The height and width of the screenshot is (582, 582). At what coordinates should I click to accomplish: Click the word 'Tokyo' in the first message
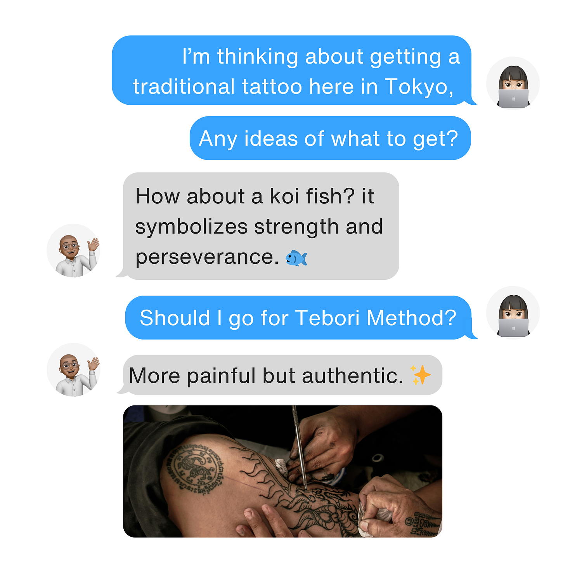(x=419, y=87)
